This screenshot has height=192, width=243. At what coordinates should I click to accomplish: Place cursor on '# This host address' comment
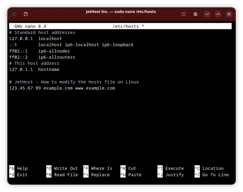pos(34,63)
